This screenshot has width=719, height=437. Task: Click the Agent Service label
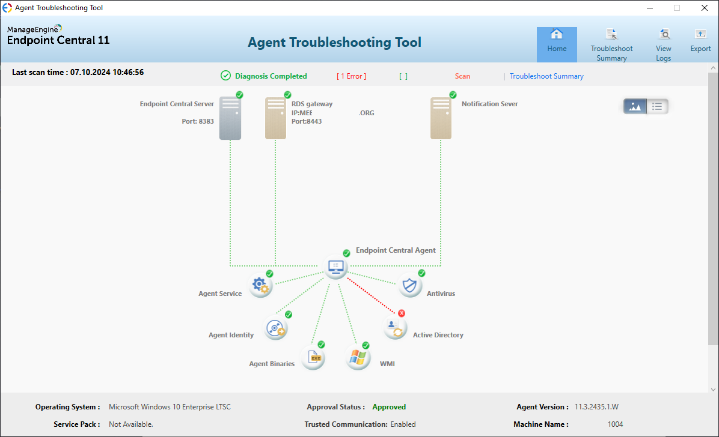click(220, 294)
